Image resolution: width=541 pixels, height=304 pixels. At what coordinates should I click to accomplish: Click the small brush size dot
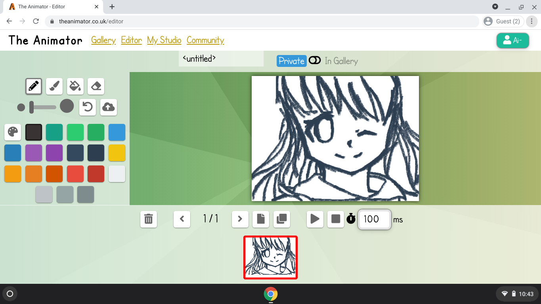21,107
